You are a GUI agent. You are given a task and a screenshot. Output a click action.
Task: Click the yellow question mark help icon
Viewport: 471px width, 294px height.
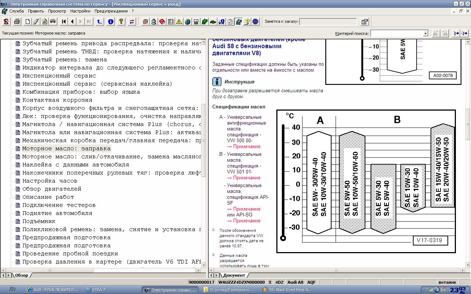121,22
